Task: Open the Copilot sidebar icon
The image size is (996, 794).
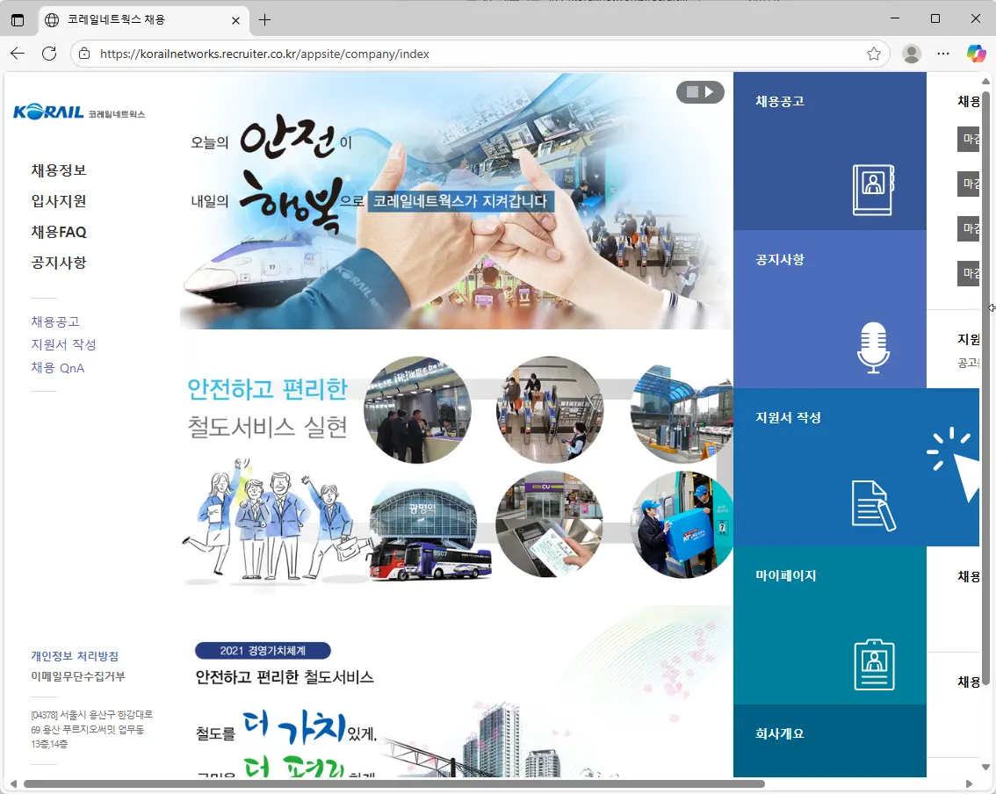Action: (x=976, y=54)
